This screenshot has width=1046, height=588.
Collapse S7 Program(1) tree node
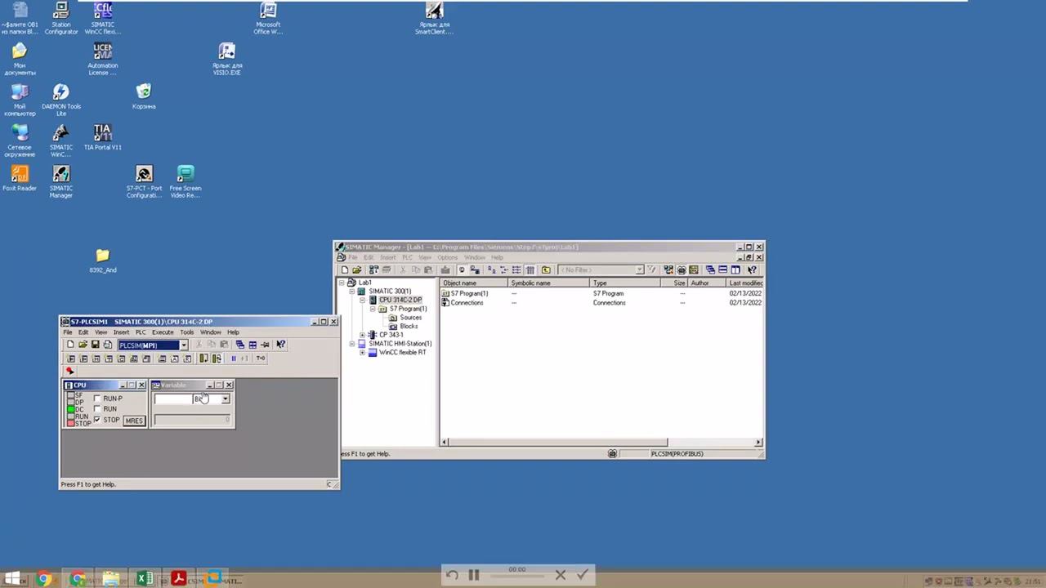pos(373,310)
